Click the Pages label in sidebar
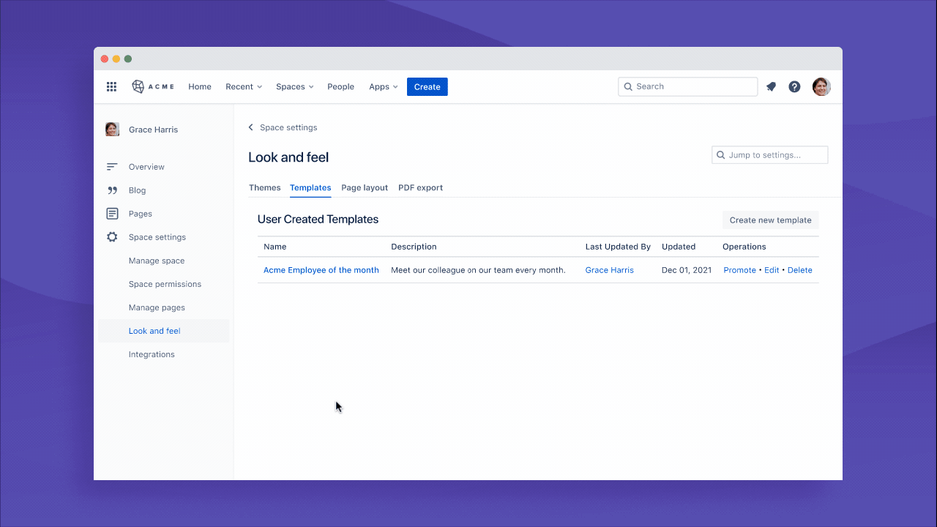Screen dimensions: 937x527 pyautogui.click(x=141, y=214)
